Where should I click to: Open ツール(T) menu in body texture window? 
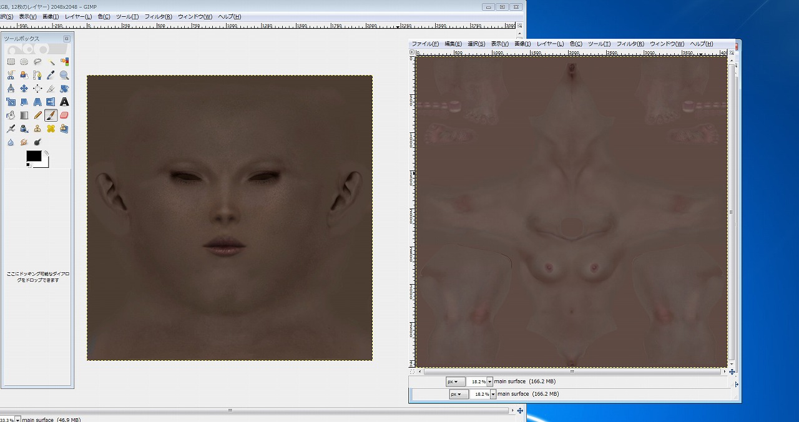pyautogui.click(x=599, y=44)
